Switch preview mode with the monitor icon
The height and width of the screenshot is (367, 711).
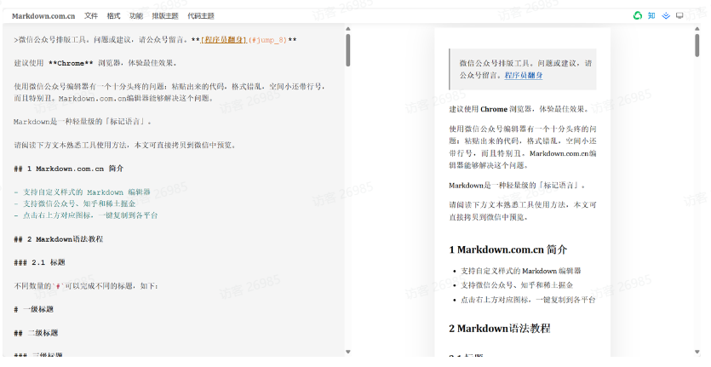point(679,16)
